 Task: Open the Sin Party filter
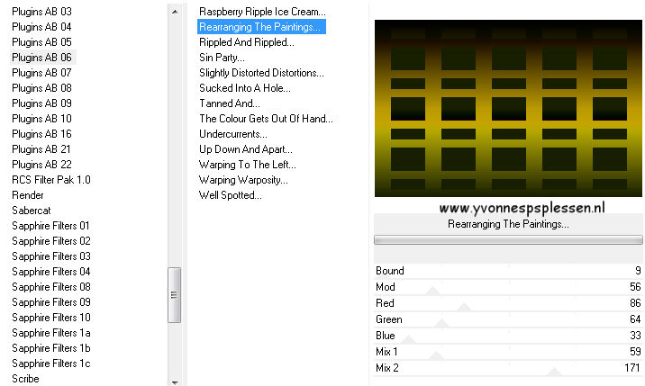pyautogui.click(x=222, y=58)
